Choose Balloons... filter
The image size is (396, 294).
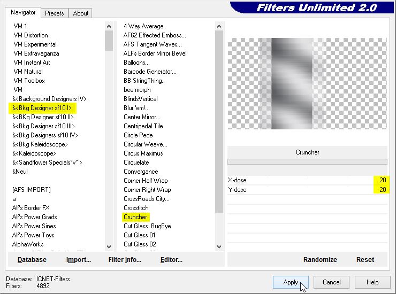tap(136, 63)
